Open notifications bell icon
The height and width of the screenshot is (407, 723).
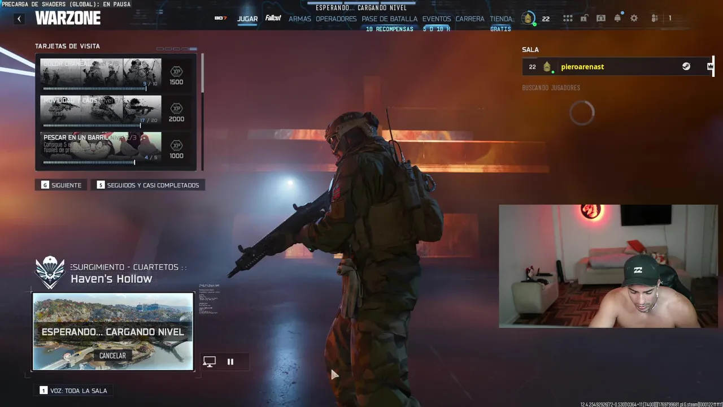[617, 18]
